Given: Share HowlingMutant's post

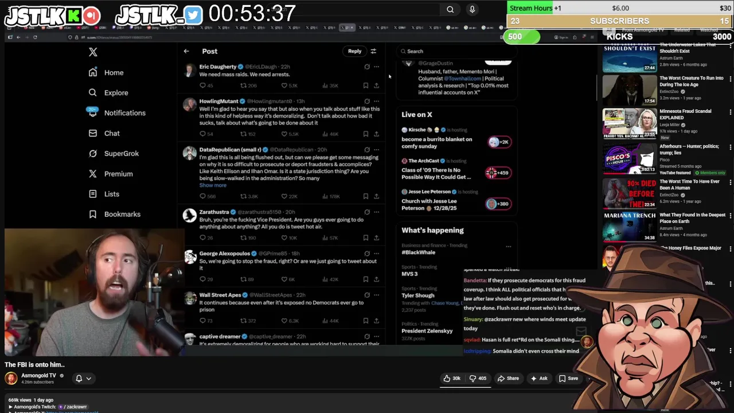Looking at the screenshot, I should click(376, 134).
